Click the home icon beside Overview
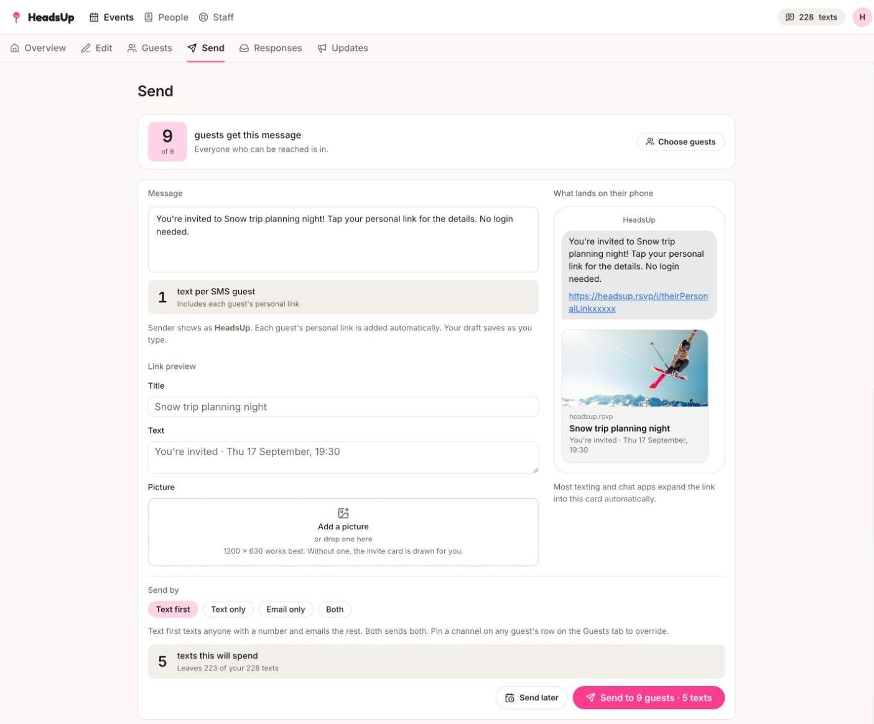 (15, 48)
